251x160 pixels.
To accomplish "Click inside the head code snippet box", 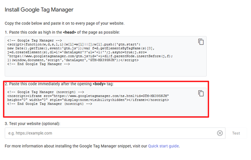I will [106, 56].
